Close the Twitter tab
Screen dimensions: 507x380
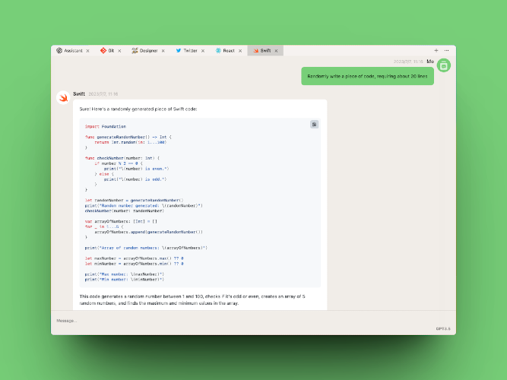pyautogui.click(x=203, y=51)
